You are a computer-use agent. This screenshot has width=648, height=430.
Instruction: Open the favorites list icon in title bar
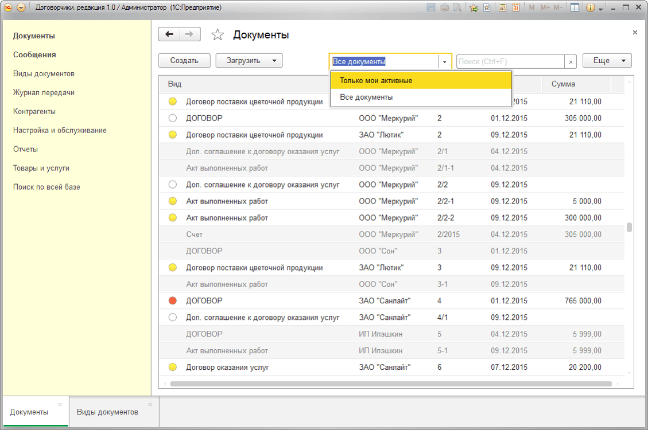click(487, 8)
